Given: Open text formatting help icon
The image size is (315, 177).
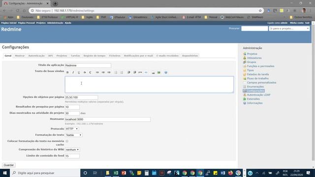Looking at the screenshot, I should pos(166,72).
